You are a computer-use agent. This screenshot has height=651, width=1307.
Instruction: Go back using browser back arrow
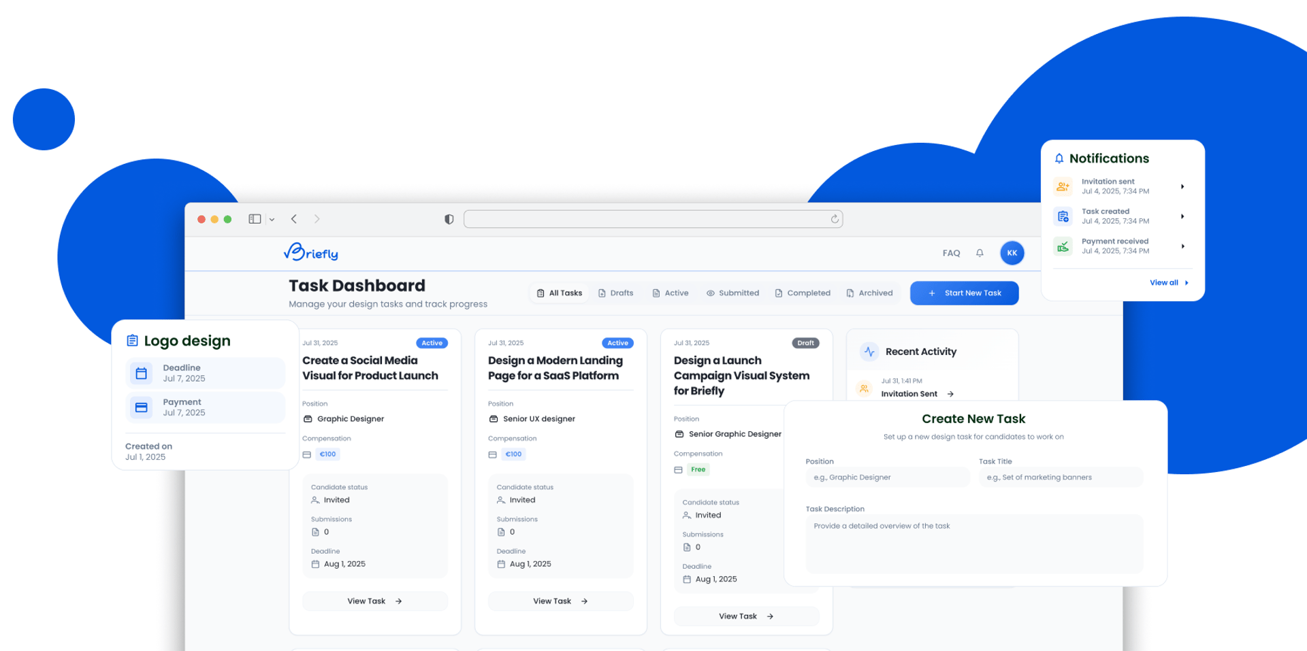pos(294,219)
